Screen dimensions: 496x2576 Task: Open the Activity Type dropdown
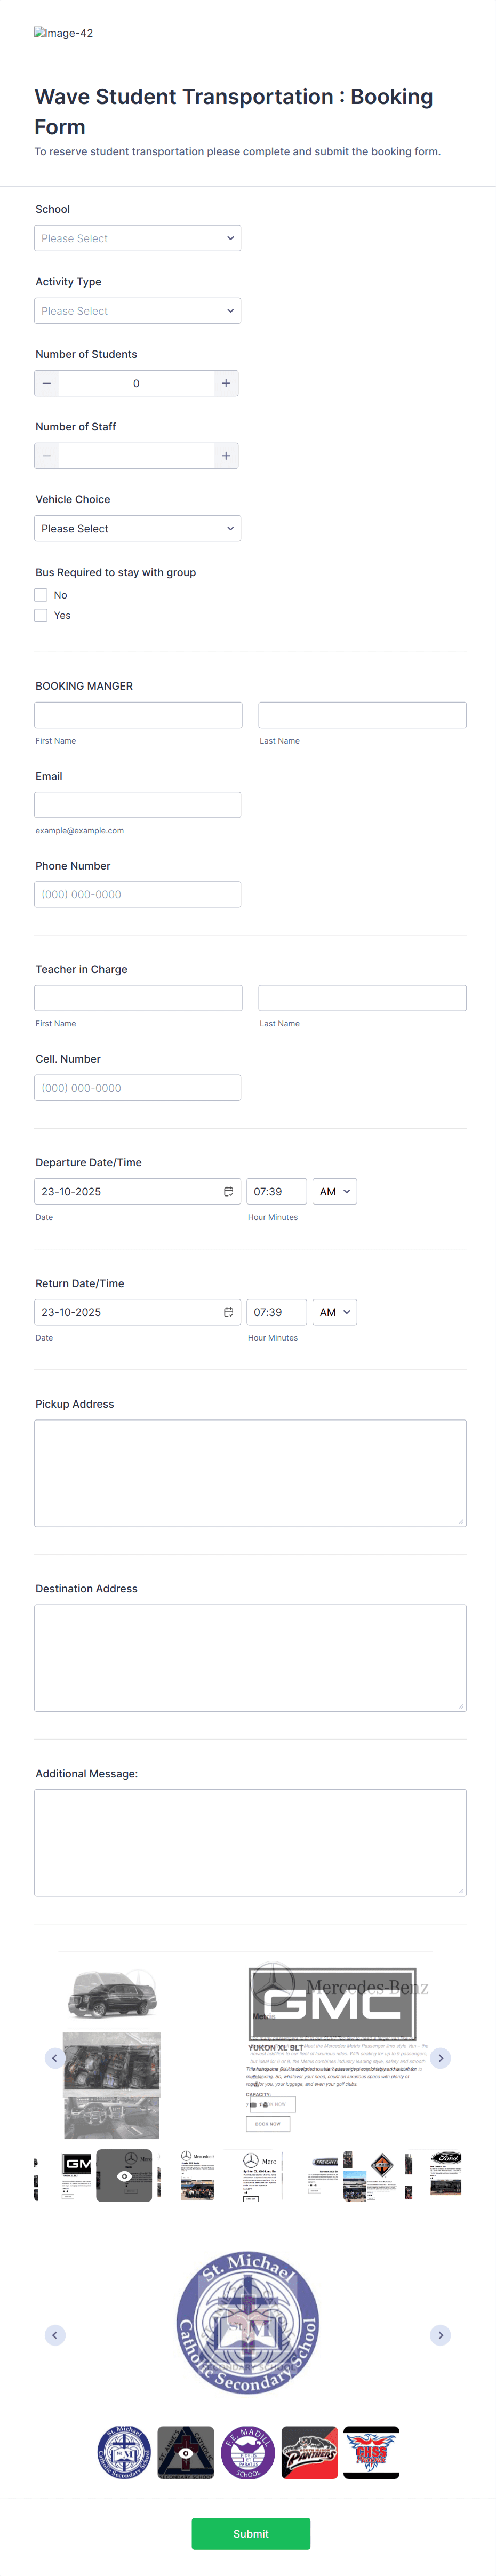pos(137,310)
